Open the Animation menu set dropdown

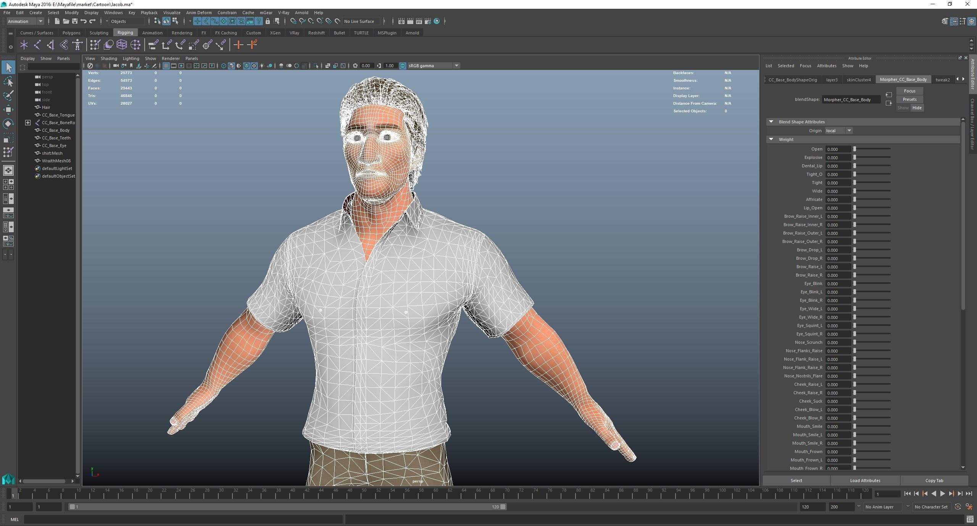coord(25,21)
